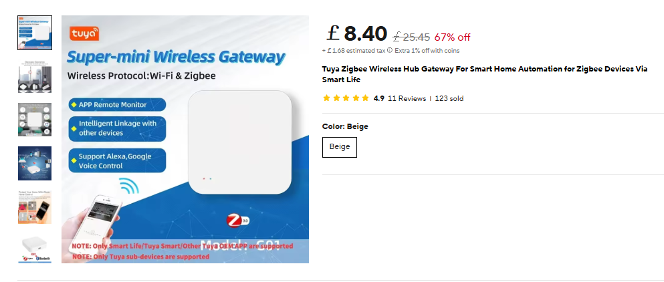Select fourth thumbnail with blue network diagram

pos(35,164)
